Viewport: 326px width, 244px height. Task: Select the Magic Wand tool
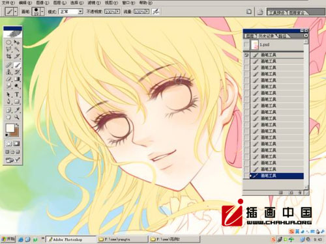(x=17, y=49)
